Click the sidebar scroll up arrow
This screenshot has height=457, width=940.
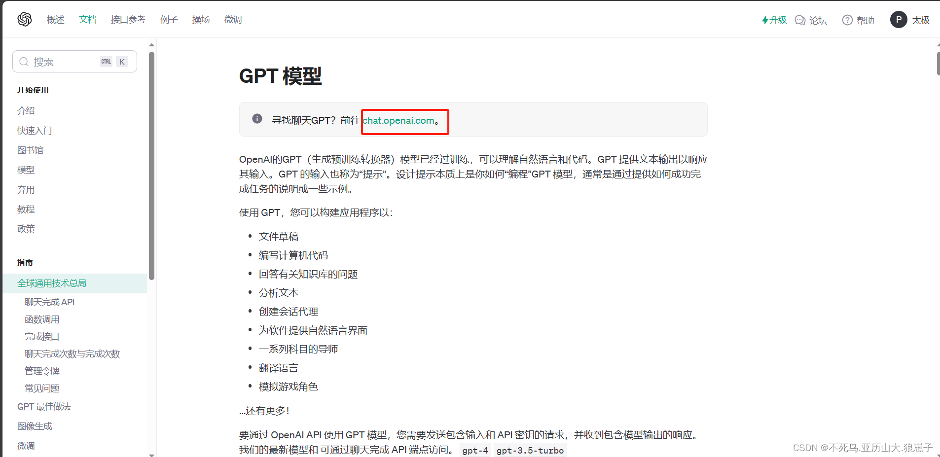(151, 45)
